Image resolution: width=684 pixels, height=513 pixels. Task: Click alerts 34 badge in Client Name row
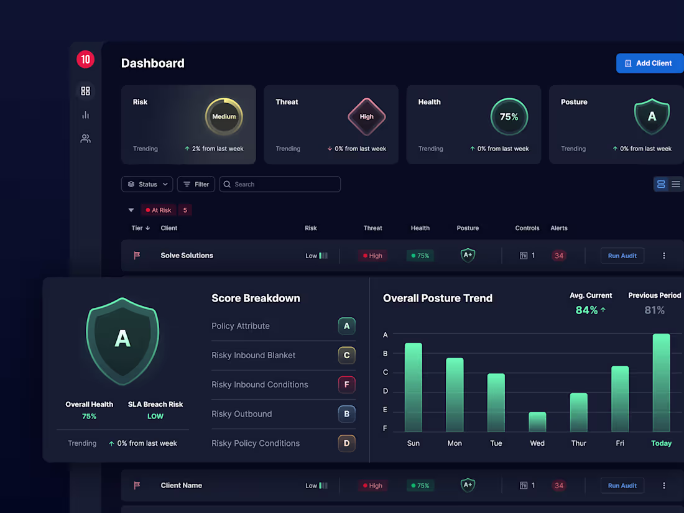pos(559,486)
